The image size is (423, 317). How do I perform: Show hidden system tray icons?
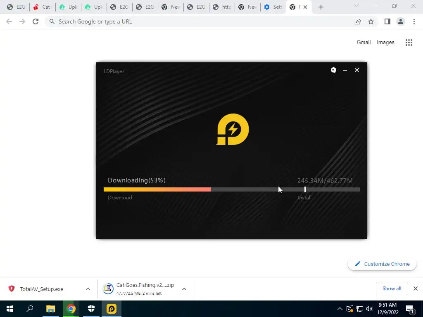(340, 309)
